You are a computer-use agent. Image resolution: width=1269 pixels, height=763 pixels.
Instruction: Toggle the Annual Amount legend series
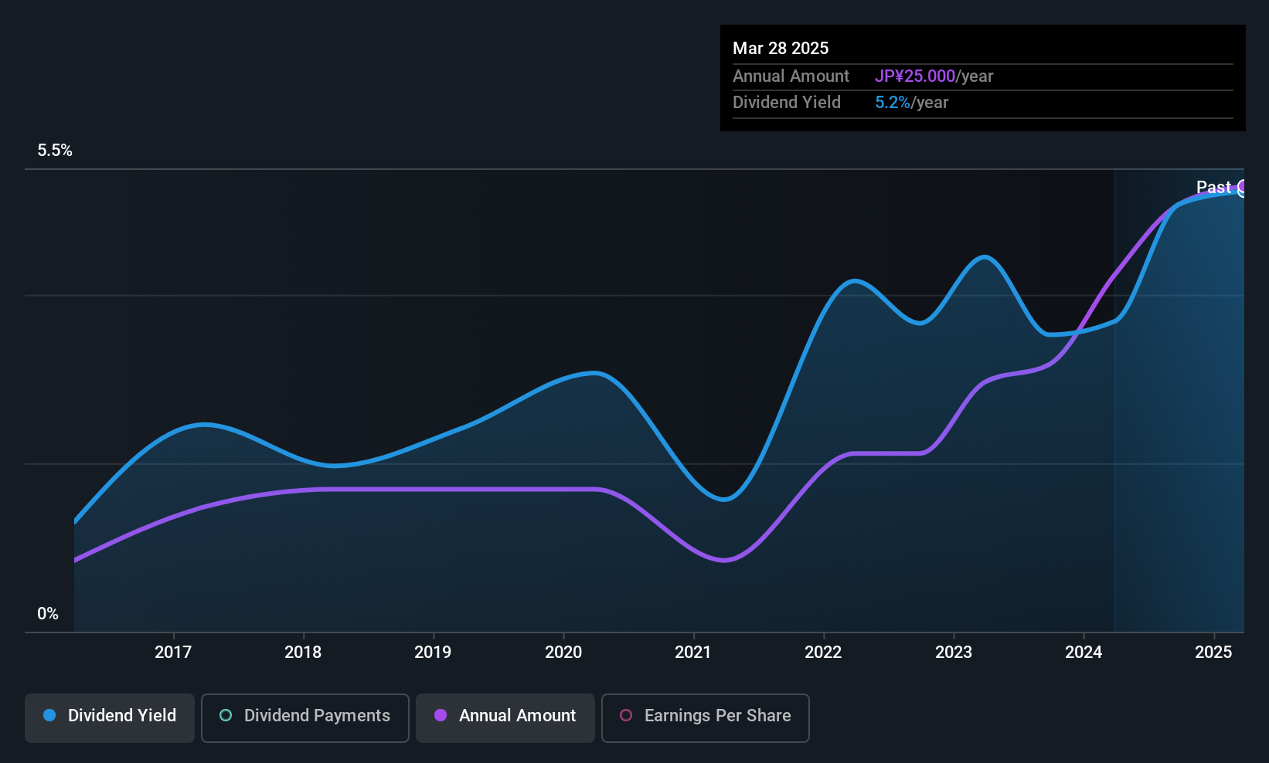505,716
